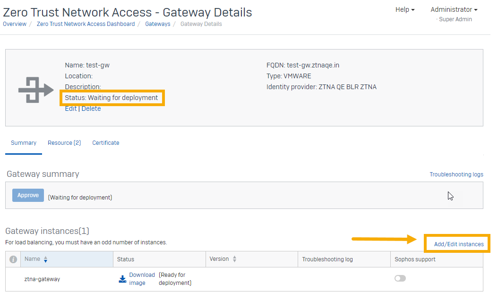The width and height of the screenshot is (498, 308).
Task: Toggle Sophos support for ztna-gateway
Action: [x=400, y=278]
